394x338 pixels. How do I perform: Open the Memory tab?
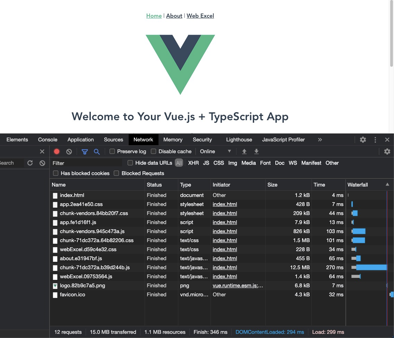(173, 140)
